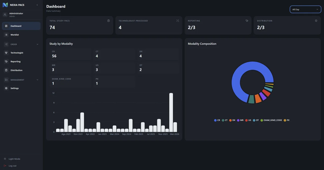Click scan icon on Technologist Processed card
324x170 pixels.
[x=178, y=21]
